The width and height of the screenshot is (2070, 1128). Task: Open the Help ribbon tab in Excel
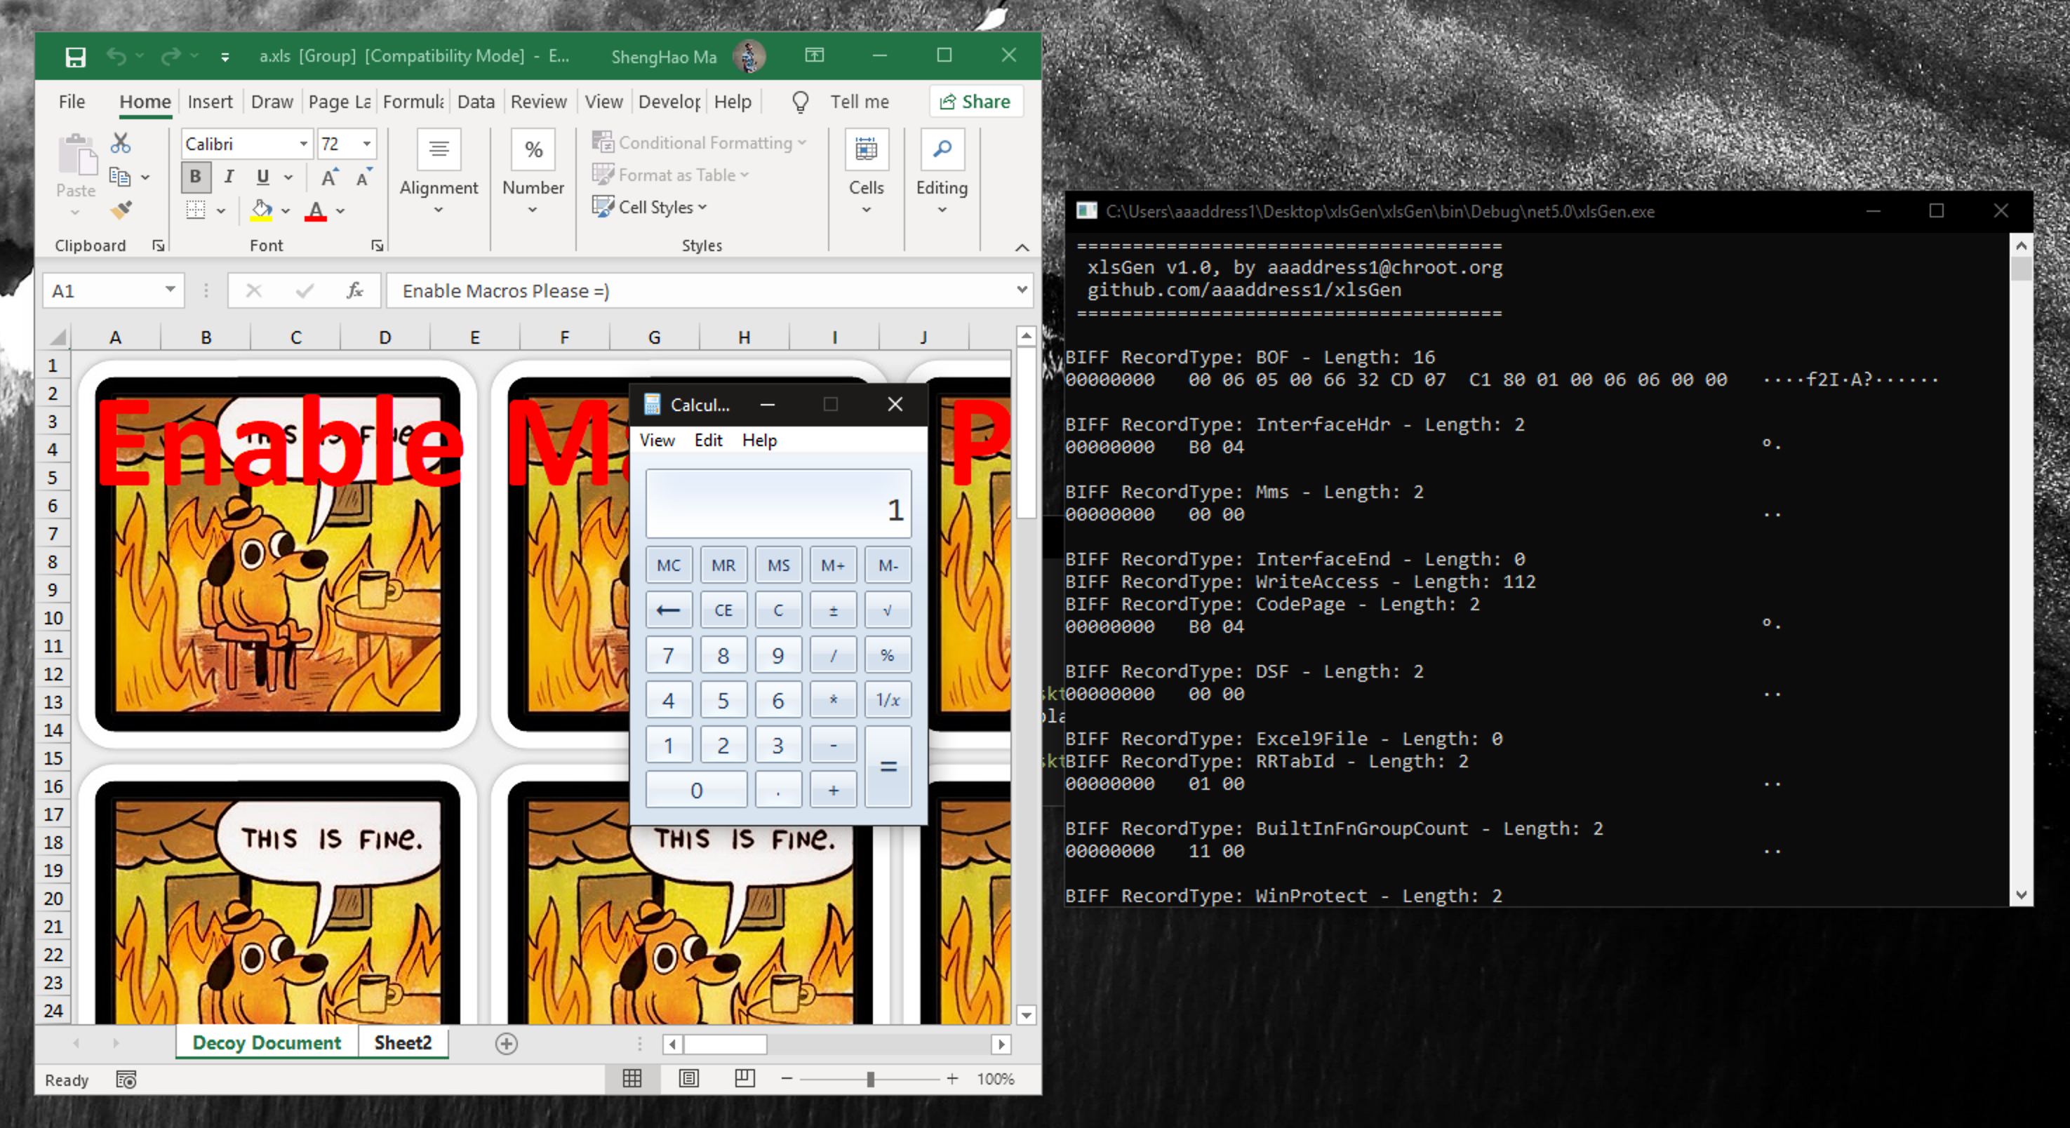click(x=733, y=102)
